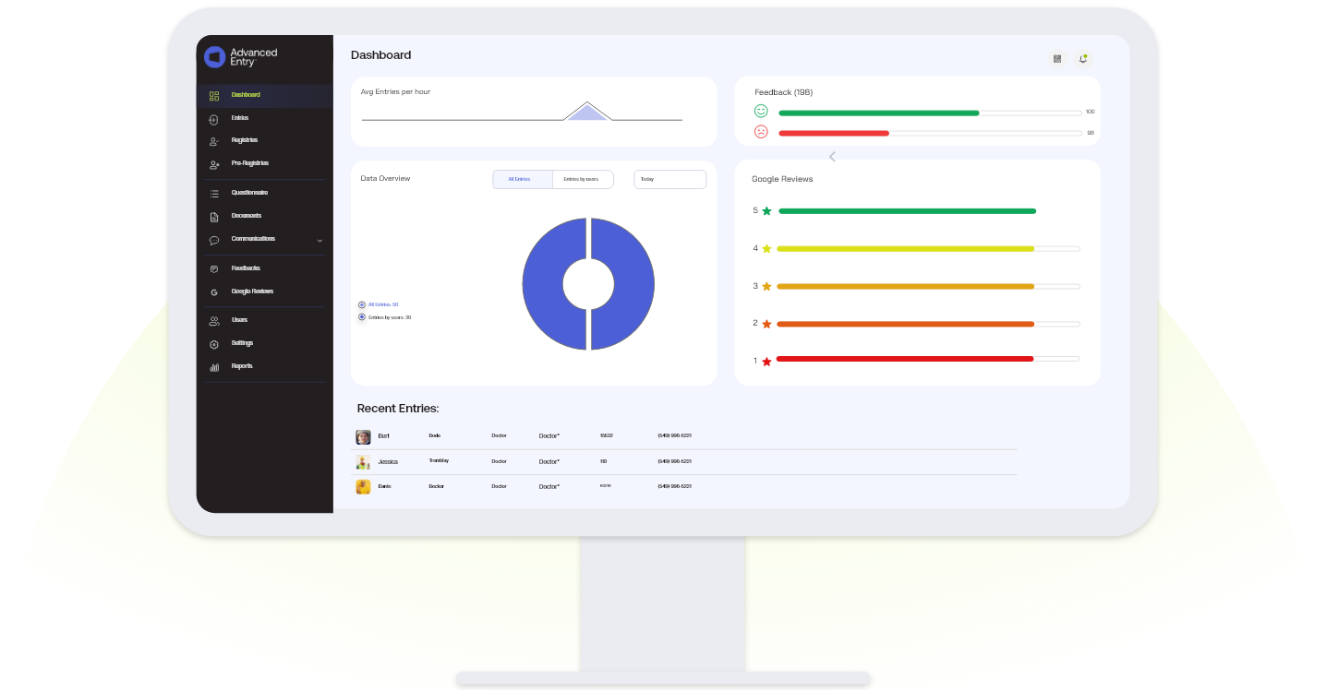Viewport: 1326px width, 690px height.
Task: Open the Questionnaire page link
Action: coord(249,193)
